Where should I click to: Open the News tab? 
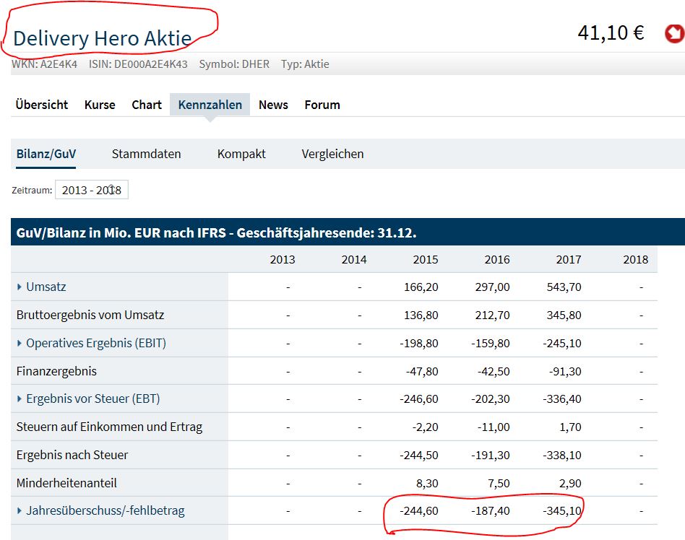[273, 105]
